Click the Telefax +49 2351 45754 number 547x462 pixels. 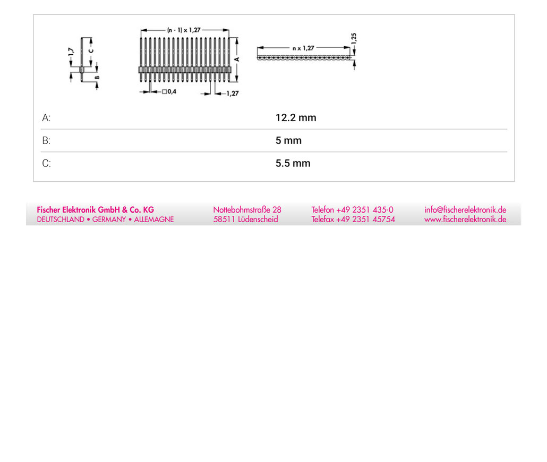[x=353, y=219]
